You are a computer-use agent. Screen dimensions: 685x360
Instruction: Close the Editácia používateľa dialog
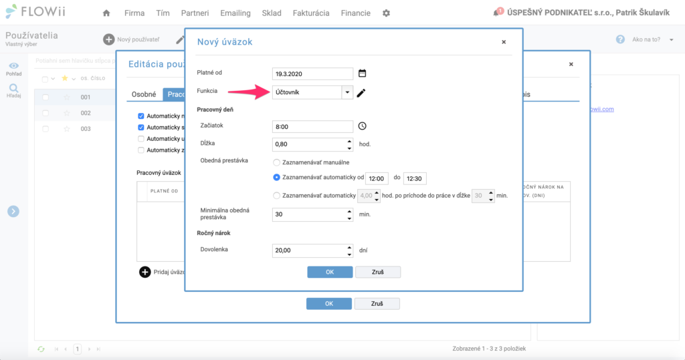pos(571,64)
